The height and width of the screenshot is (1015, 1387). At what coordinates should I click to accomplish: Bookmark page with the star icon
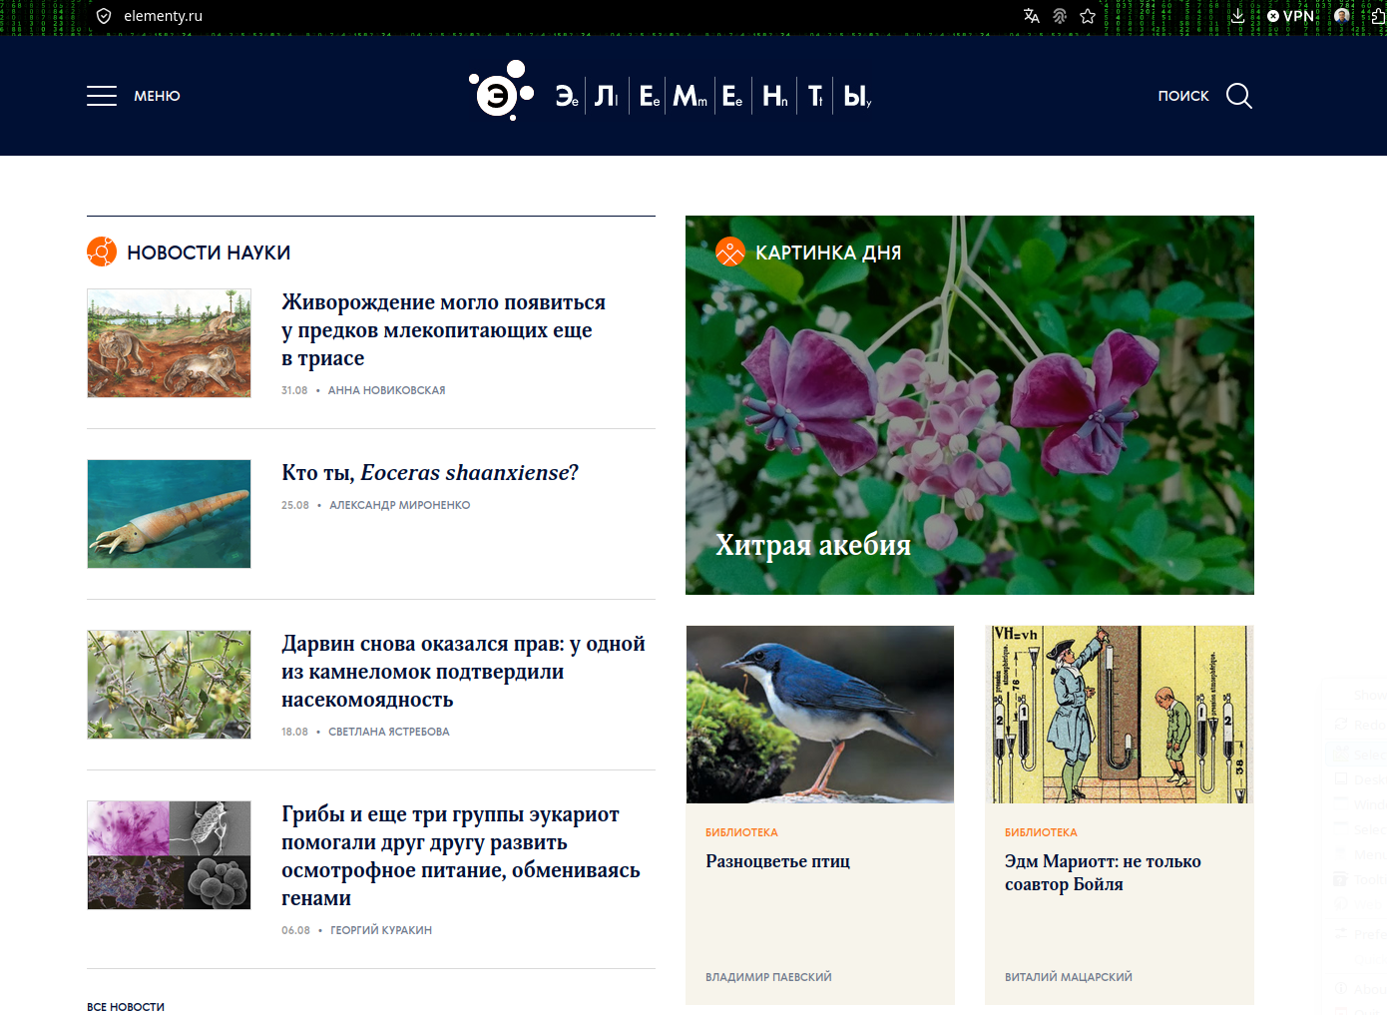pyautogui.click(x=1088, y=16)
